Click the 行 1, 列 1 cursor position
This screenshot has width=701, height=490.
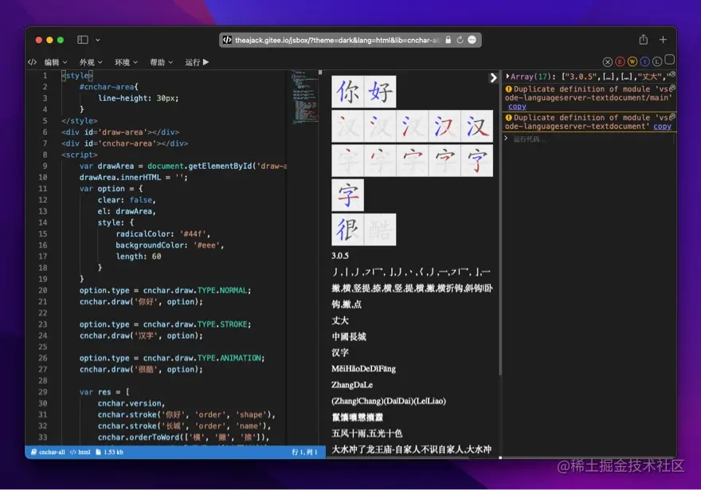click(x=304, y=452)
